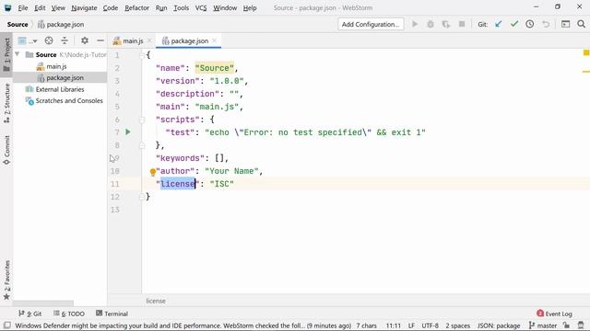
Task: Click Git Update Project arrow icon
Action: pyautogui.click(x=499, y=25)
